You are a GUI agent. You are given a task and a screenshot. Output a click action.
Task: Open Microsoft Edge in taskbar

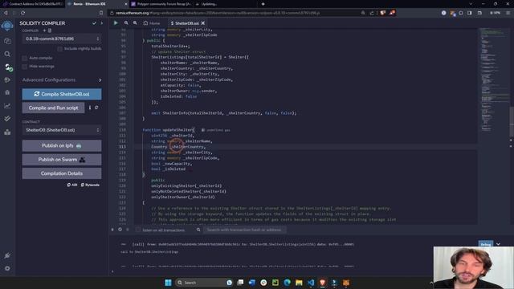[288, 283]
